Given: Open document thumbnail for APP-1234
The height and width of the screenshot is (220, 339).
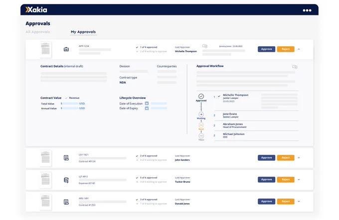Looking at the screenshot, I should (45, 50).
